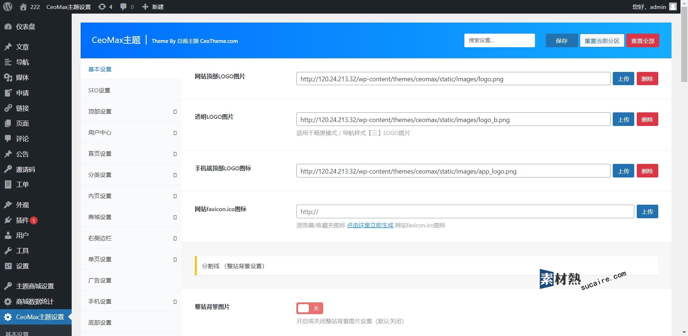688x336 pixels.
Task: Click 上传 for 透明LOGO图片
Action: [x=623, y=120]
